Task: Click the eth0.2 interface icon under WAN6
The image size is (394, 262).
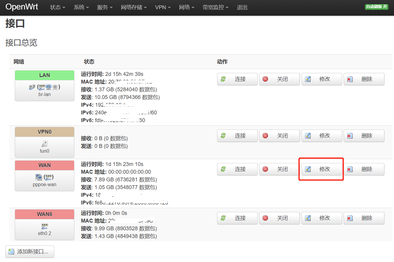Action: (44, 226)
